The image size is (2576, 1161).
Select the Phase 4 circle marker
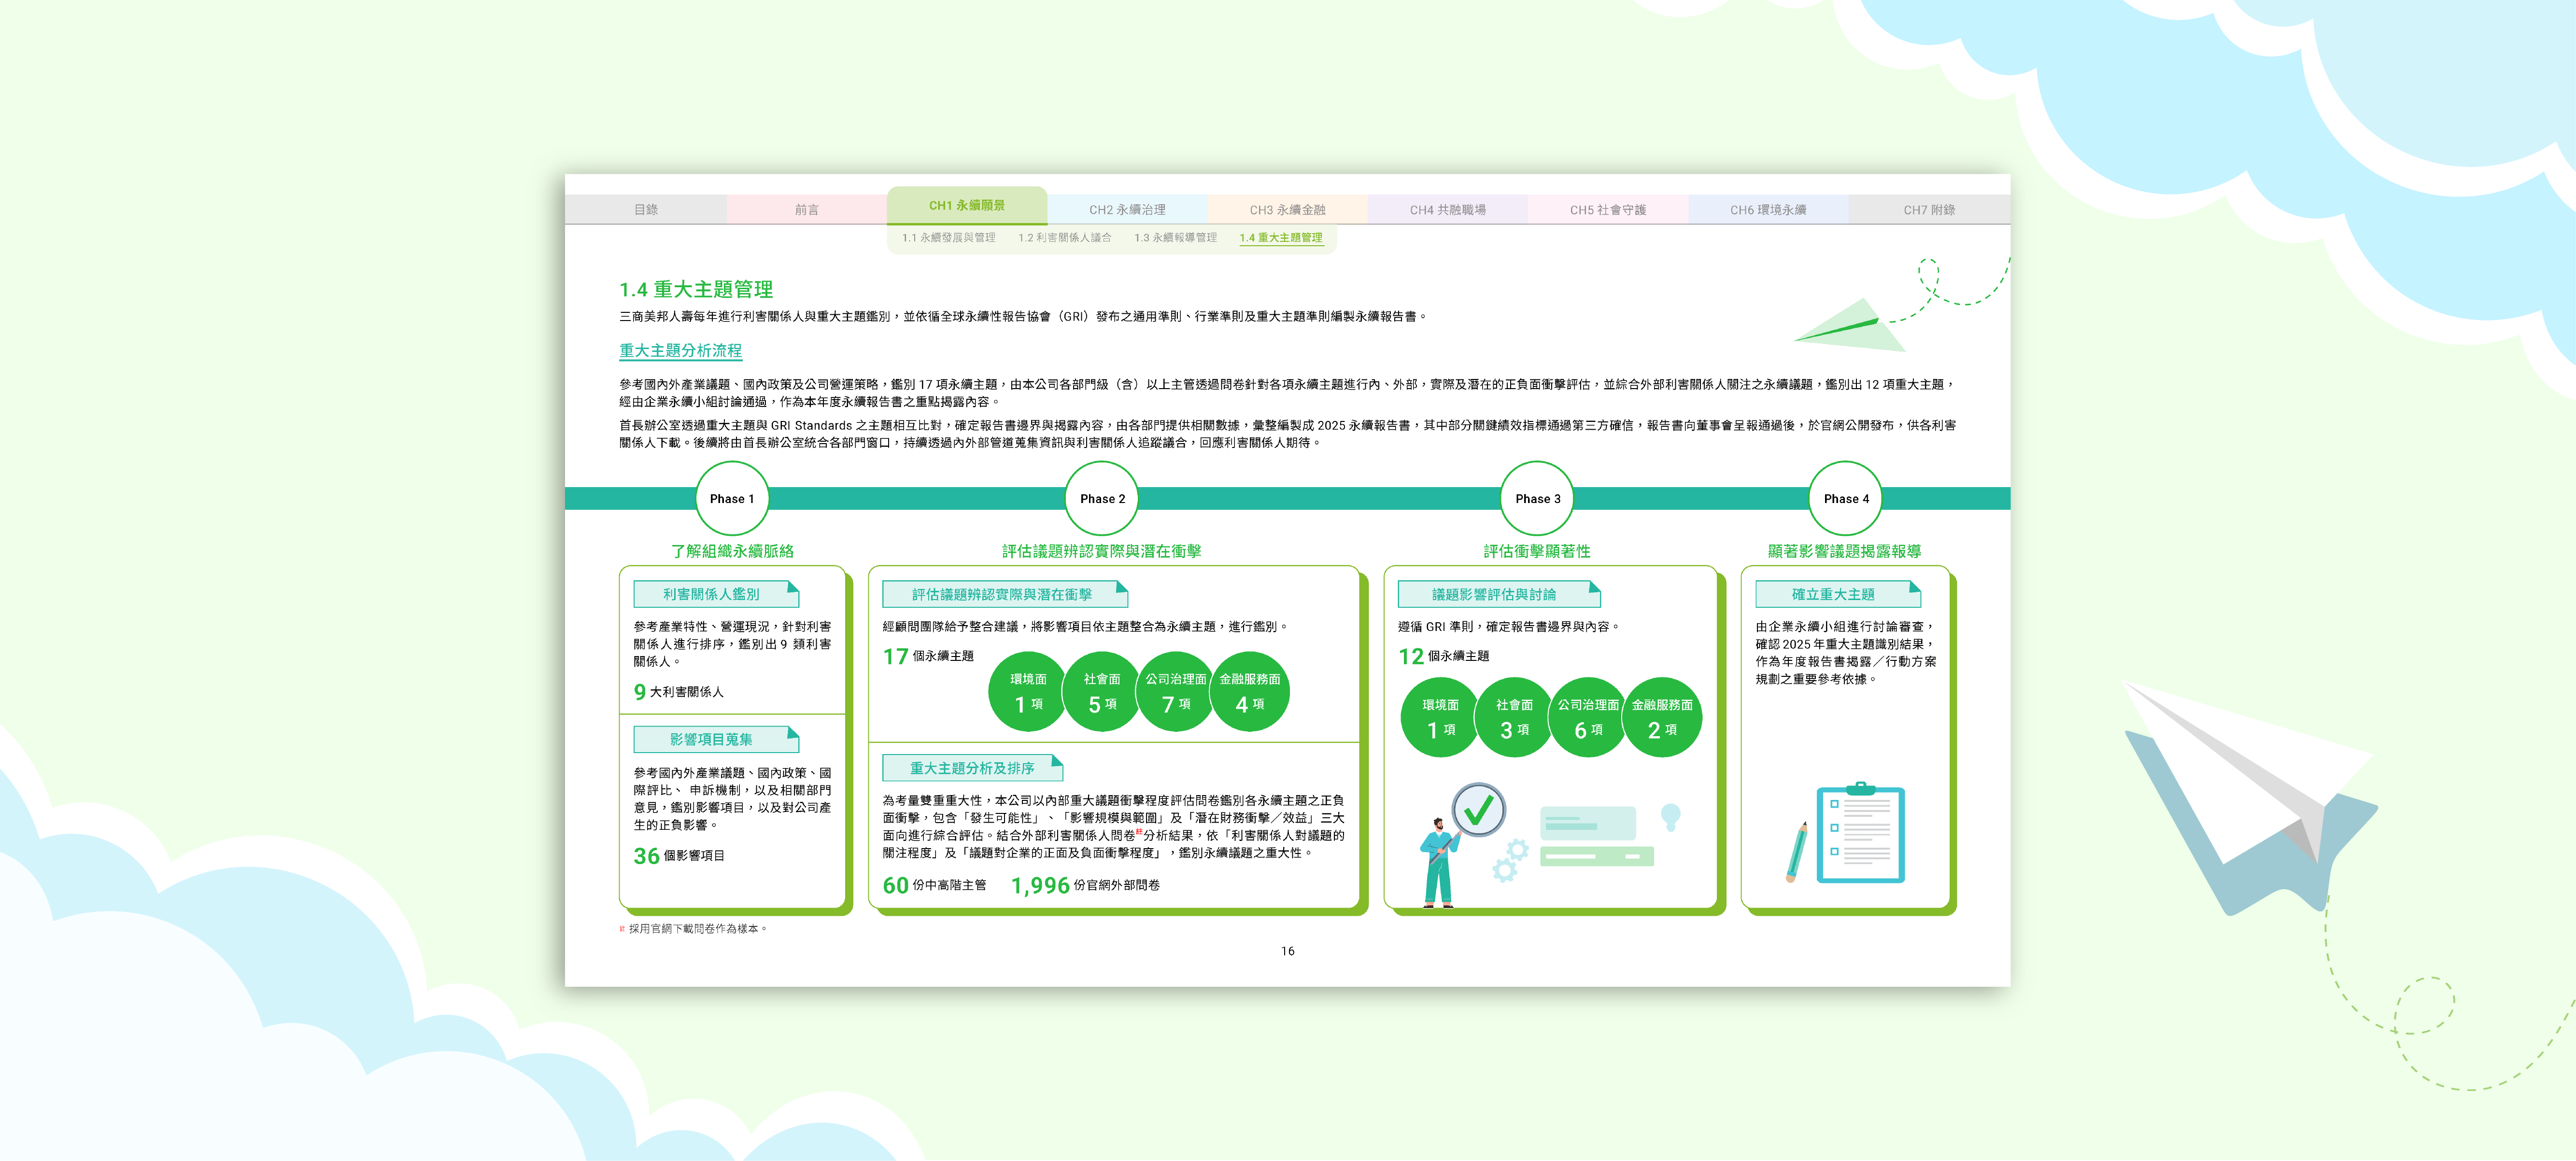click(x=1846, y=498)
